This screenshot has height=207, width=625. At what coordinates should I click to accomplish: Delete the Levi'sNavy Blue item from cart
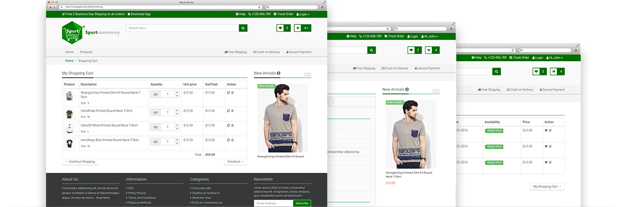[x=233, y=140]
